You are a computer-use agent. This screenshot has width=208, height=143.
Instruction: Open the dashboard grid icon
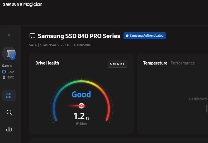[9, 96]
